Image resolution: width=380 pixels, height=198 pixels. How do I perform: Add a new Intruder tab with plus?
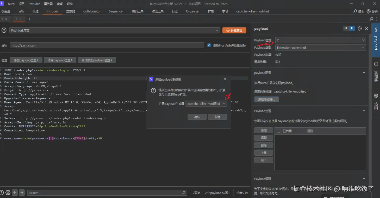(x=29, y=19)
